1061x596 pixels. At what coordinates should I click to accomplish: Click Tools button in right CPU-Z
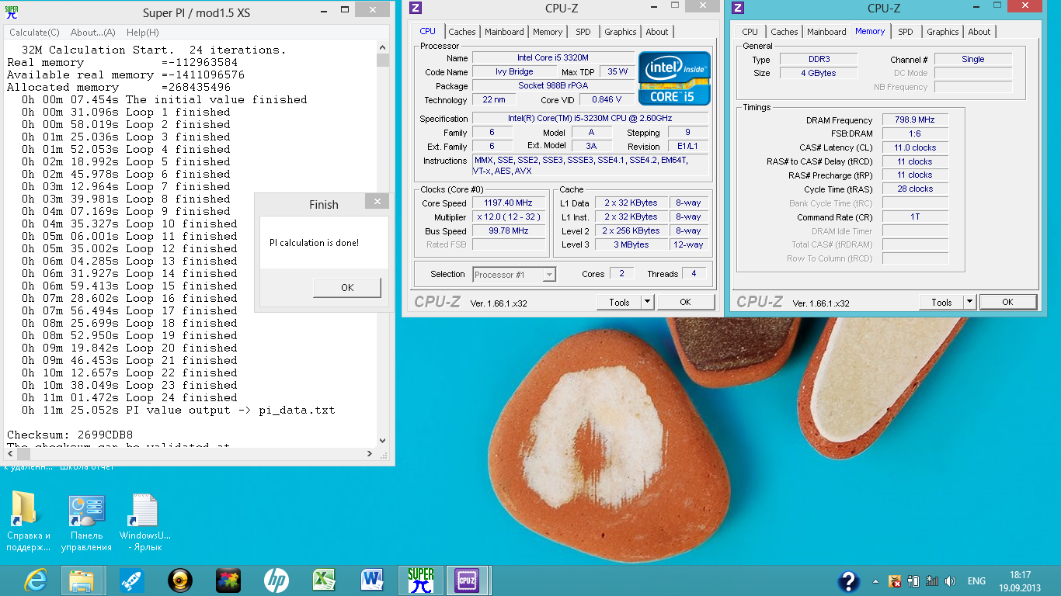tap(941, 302)
